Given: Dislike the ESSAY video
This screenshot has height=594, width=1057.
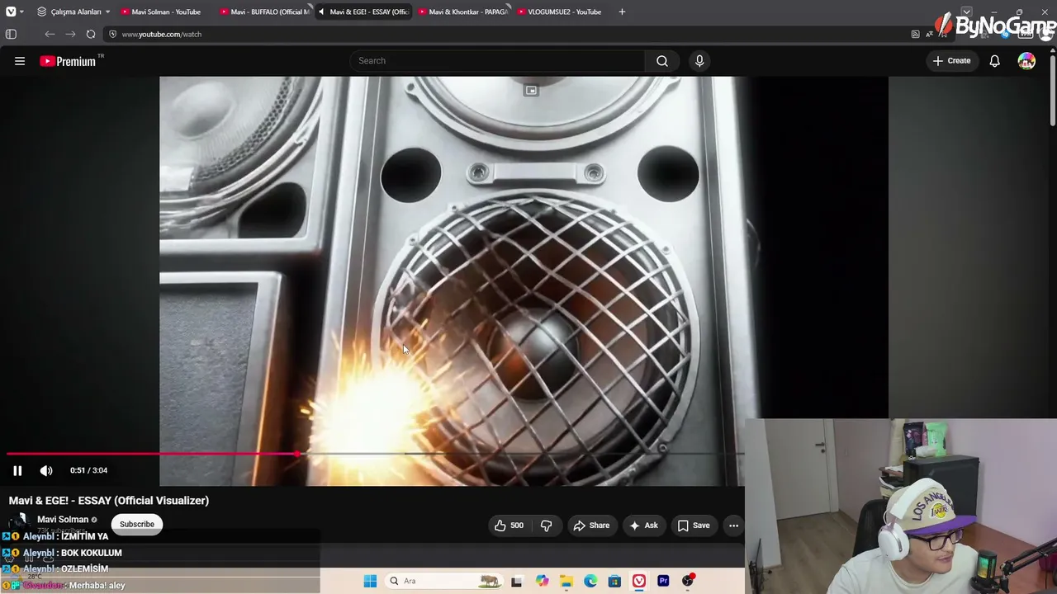Looking at the screenshot, I should [x=546, y=526].
